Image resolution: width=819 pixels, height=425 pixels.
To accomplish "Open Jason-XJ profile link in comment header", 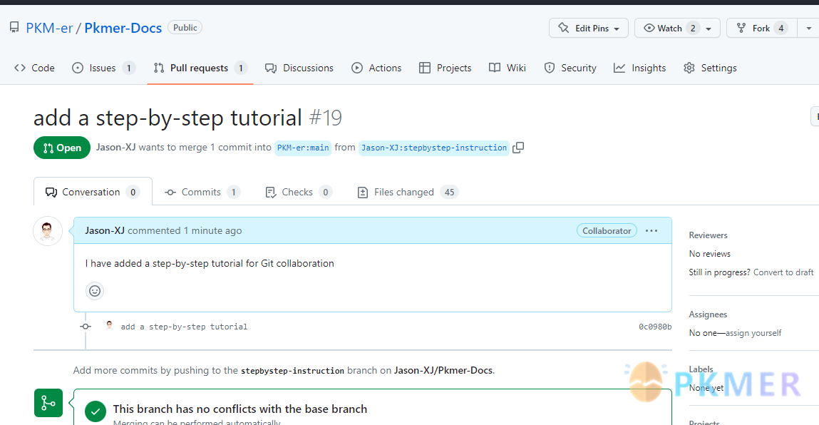I will coord(105,230).
